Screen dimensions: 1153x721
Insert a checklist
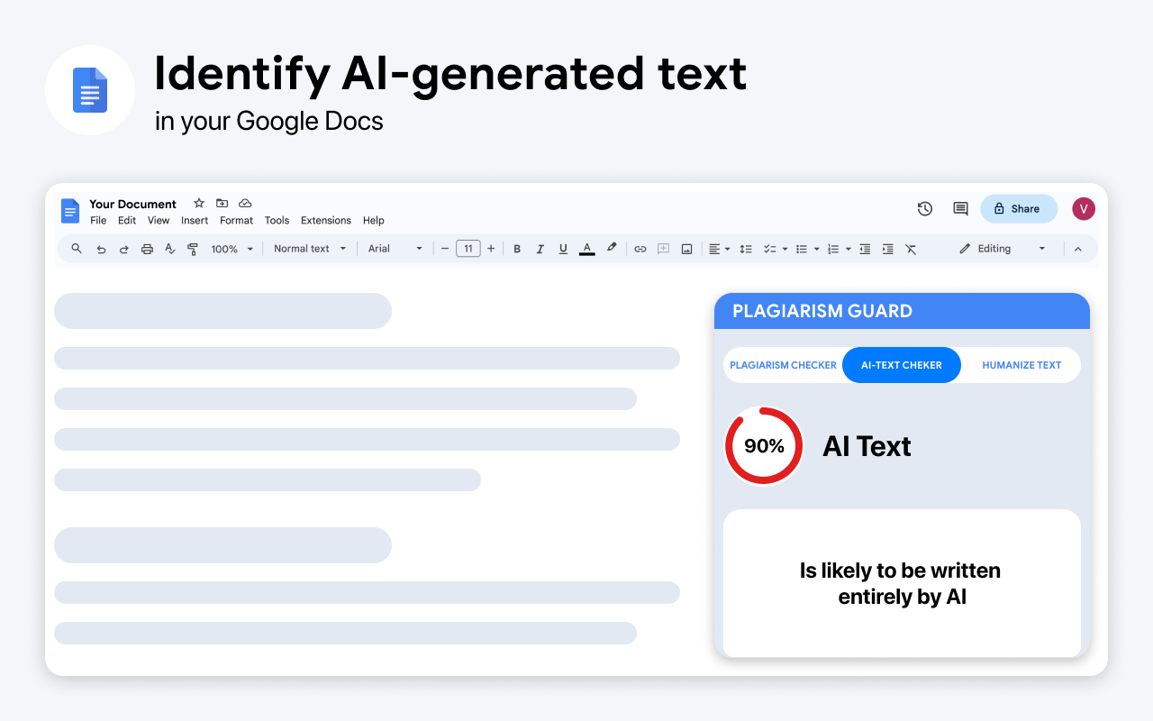point(770,249)
